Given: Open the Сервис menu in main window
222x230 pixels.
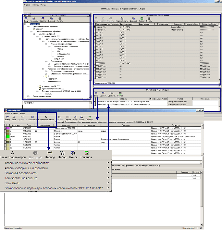Looking at the screenshot, I should pyautogui.click(x=27, y=6).
